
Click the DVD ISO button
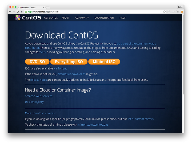coord(37,61)
